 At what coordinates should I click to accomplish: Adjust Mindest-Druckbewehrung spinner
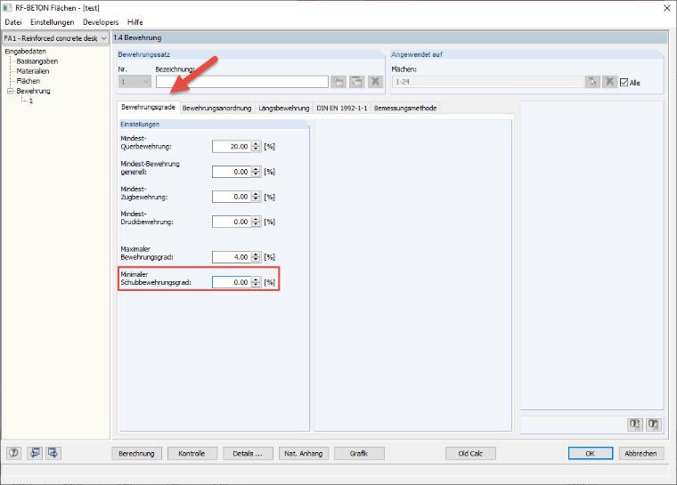[256, 222]
